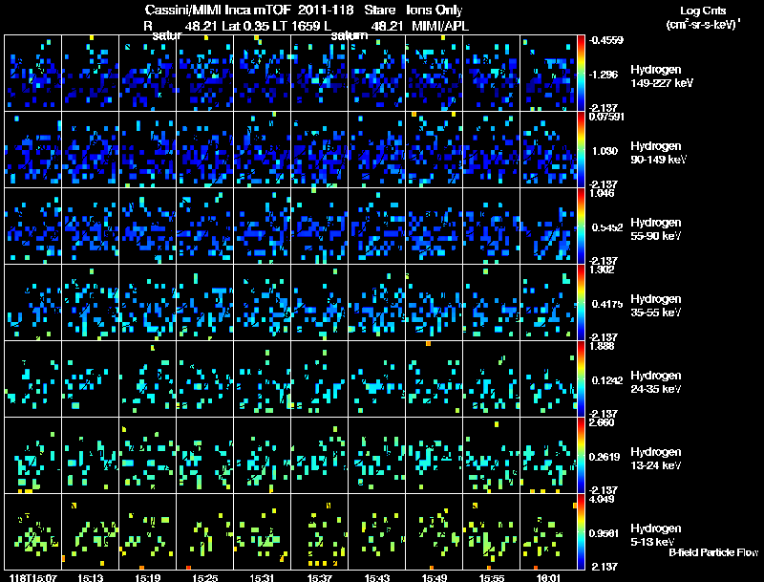Click the 0.2619 colorbar midpoint value

[x=605, y=457]
